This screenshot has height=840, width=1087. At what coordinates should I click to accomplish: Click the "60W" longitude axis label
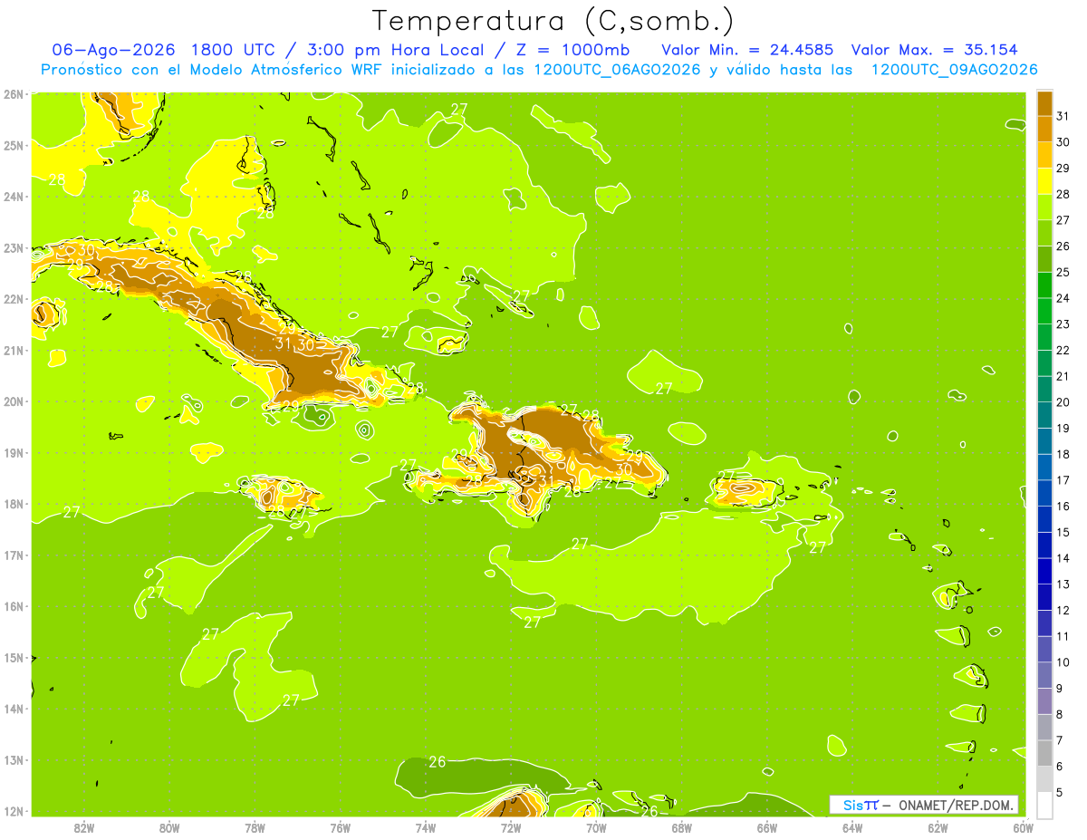1023,828
